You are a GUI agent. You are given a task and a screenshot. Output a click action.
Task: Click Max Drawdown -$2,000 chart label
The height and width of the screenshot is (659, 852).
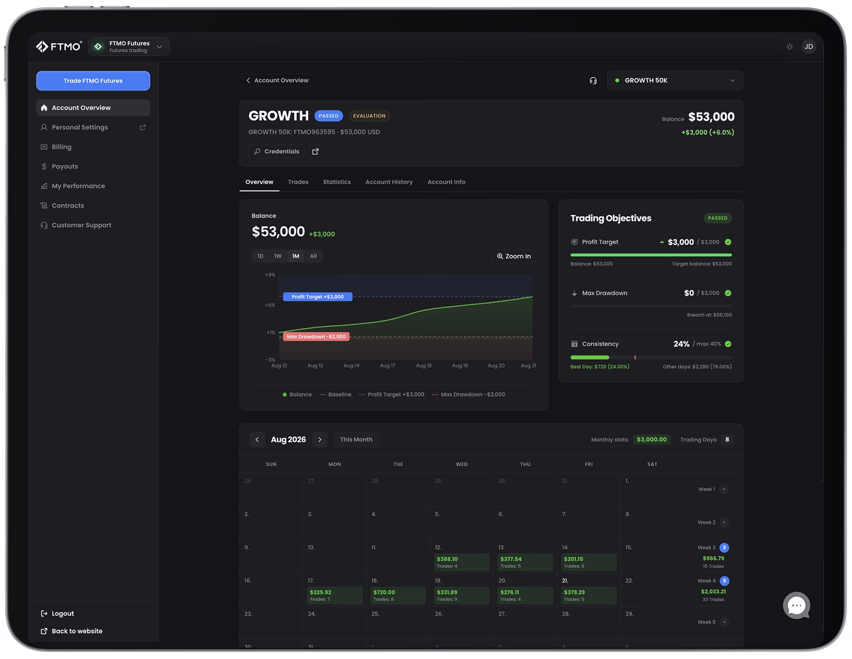(x=316, y=337)
